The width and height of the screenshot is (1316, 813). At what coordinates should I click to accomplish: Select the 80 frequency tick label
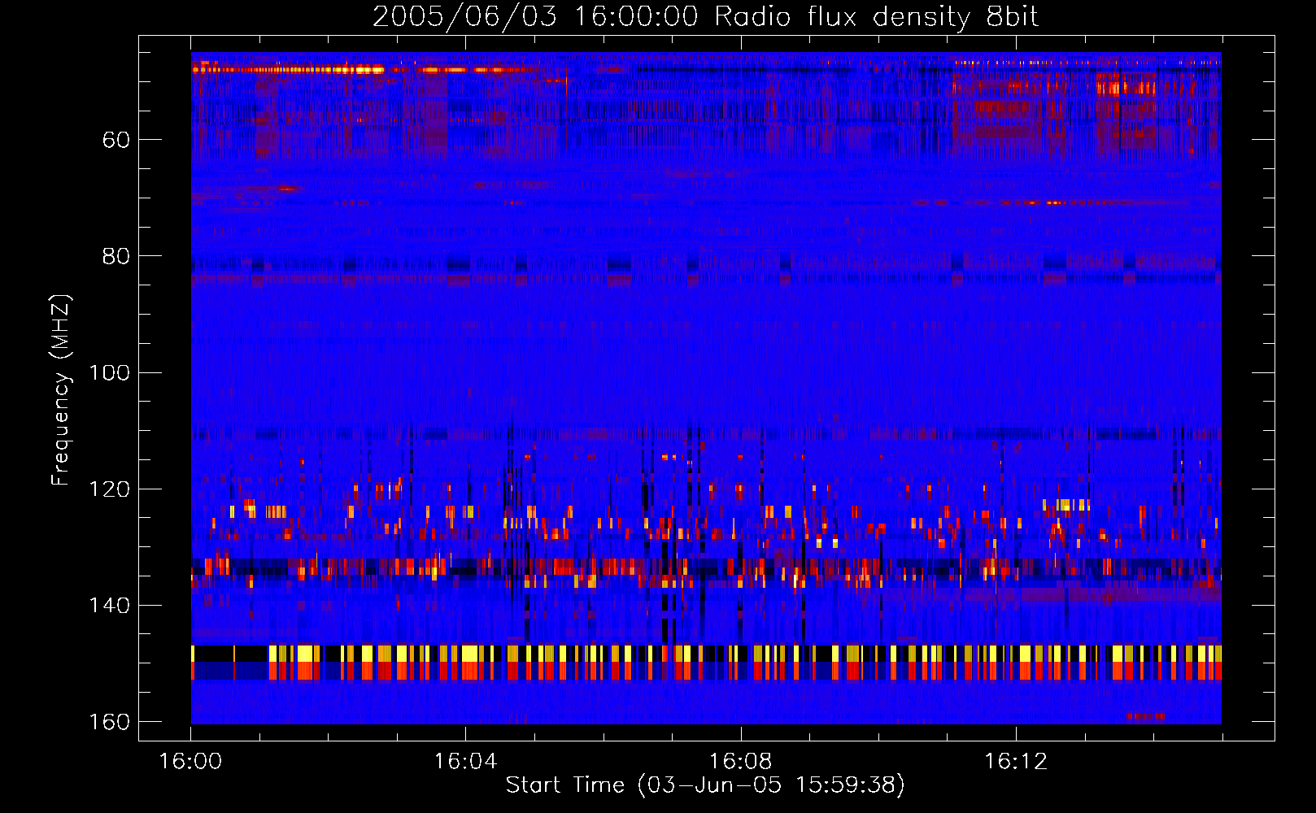(x=115, y=256)
